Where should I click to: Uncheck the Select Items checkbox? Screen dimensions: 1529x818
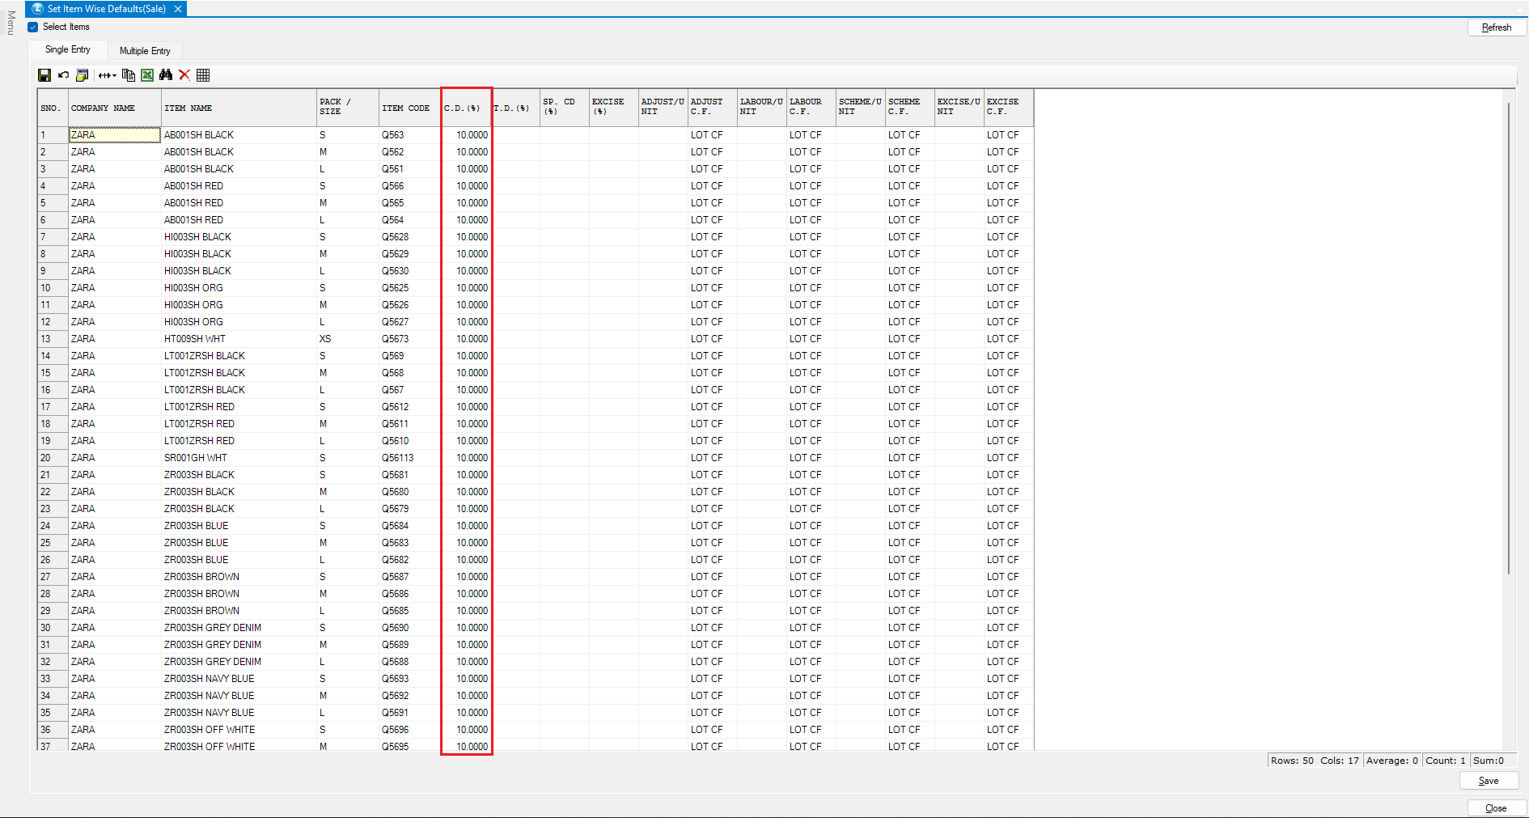tap(33, 27)
